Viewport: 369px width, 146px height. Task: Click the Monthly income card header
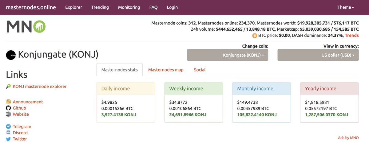pyautogui.click(x=261, y=89)
